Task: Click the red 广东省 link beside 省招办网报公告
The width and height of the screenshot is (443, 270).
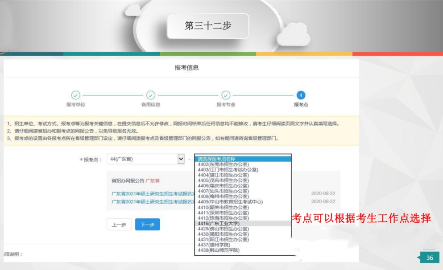Action: tap(153, 181)
